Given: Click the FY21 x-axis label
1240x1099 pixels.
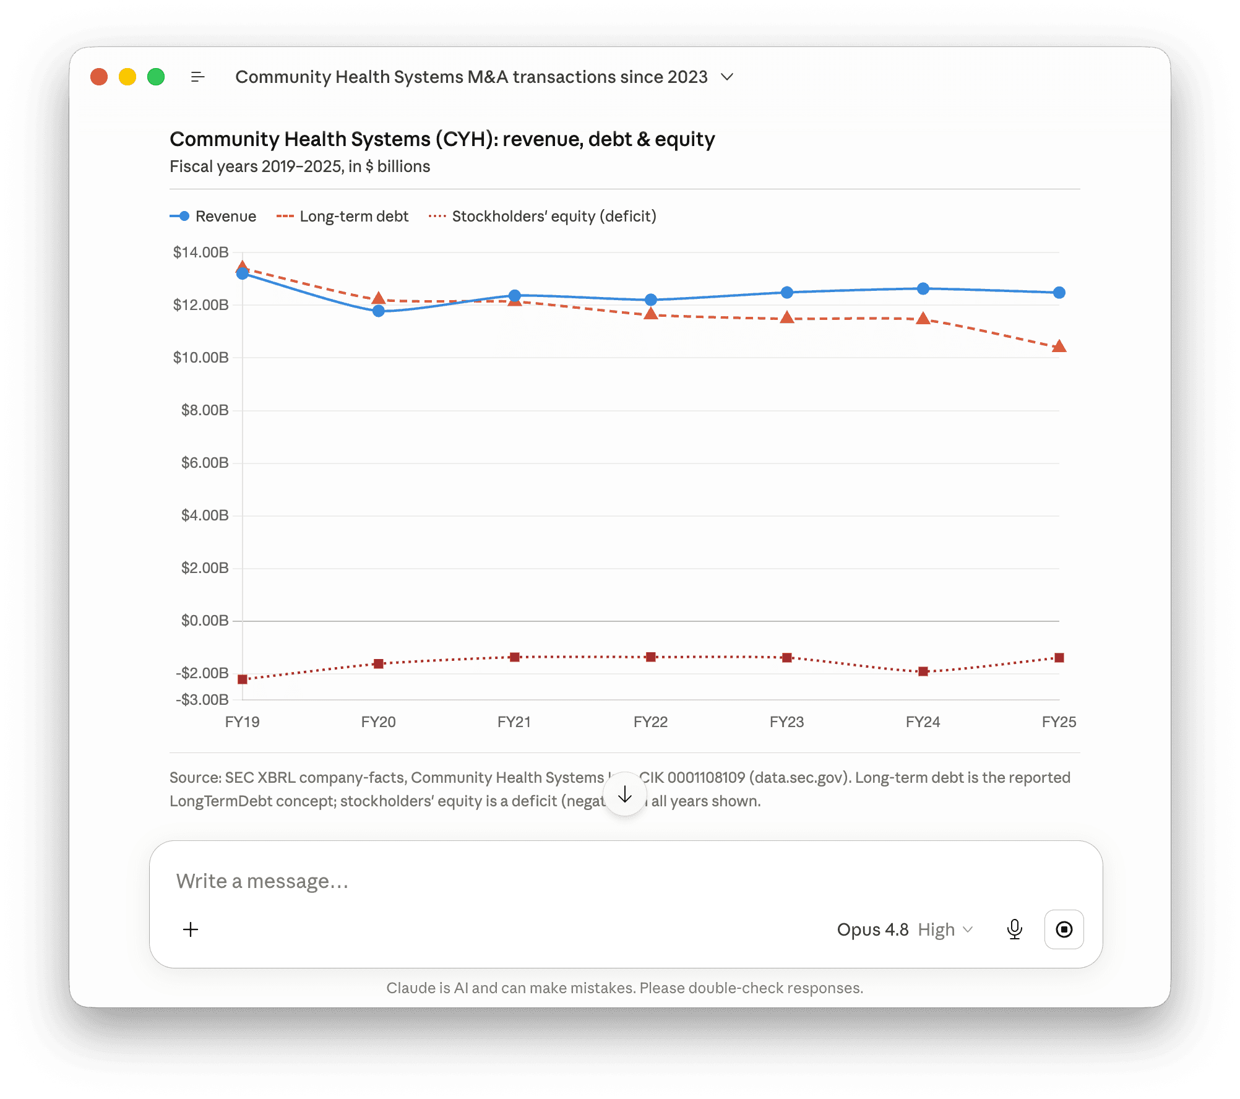Looking at the screenshot, I should pyautogui.click(x=514, y=722).
